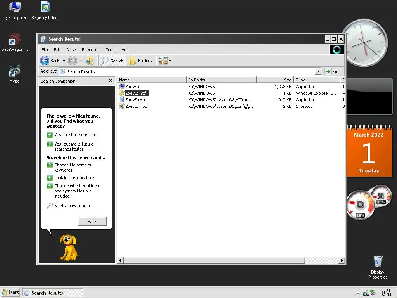Screen dimensions: 397x298
Task: Sort by the Size column header
Action: 275,80
